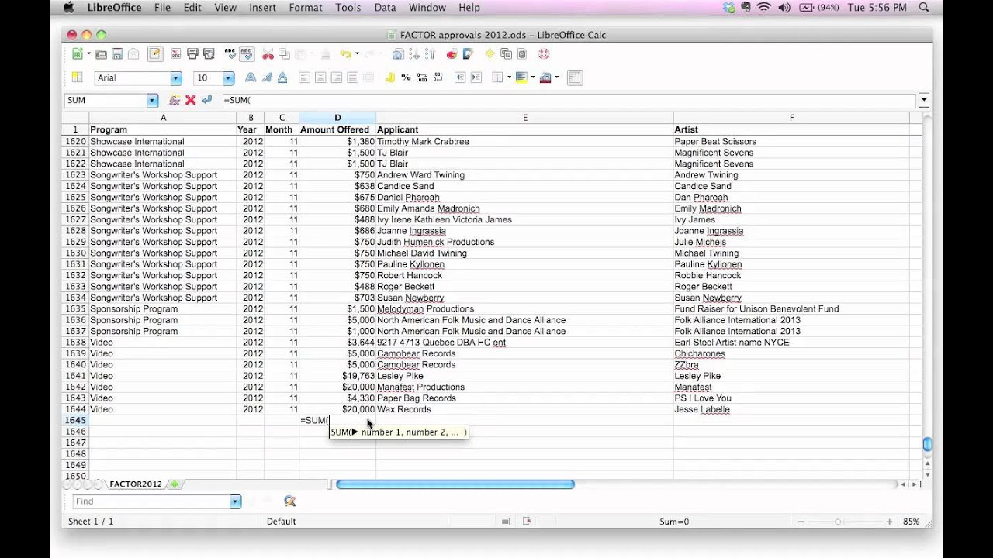The width and height of the screenshot is (993, 558).
Task: Select column D header
Action: 337,118
